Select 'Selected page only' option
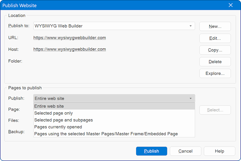The width and height of the screenshot is (241, 161). click(54, 113)
